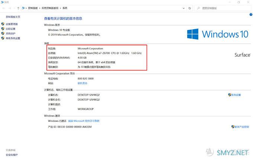Select the Windows 10 专业版 edition text

(59, 30)
